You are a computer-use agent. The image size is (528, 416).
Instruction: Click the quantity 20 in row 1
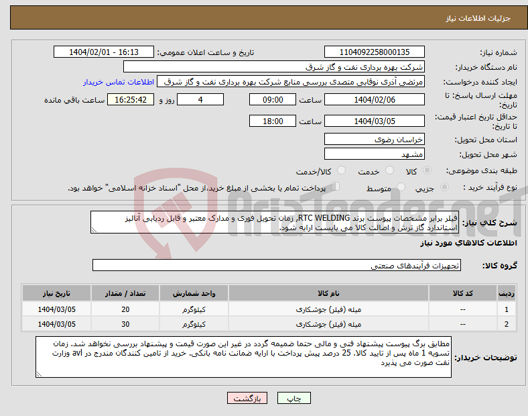click(x=125, y=309)
